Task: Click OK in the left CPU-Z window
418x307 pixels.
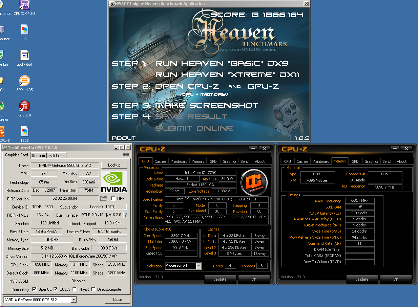Action: (254, 279)
